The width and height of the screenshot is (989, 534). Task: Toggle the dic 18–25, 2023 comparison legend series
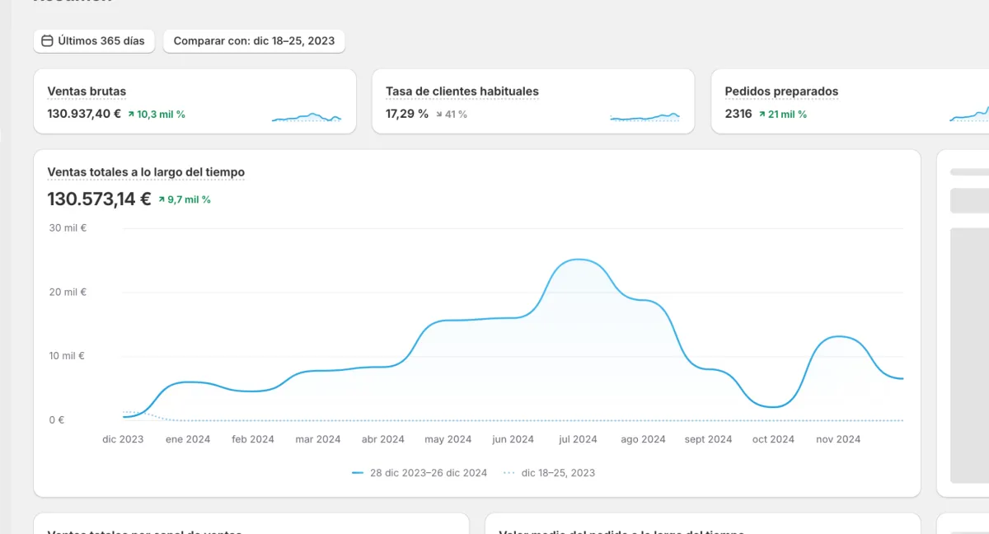click(548, 473)
